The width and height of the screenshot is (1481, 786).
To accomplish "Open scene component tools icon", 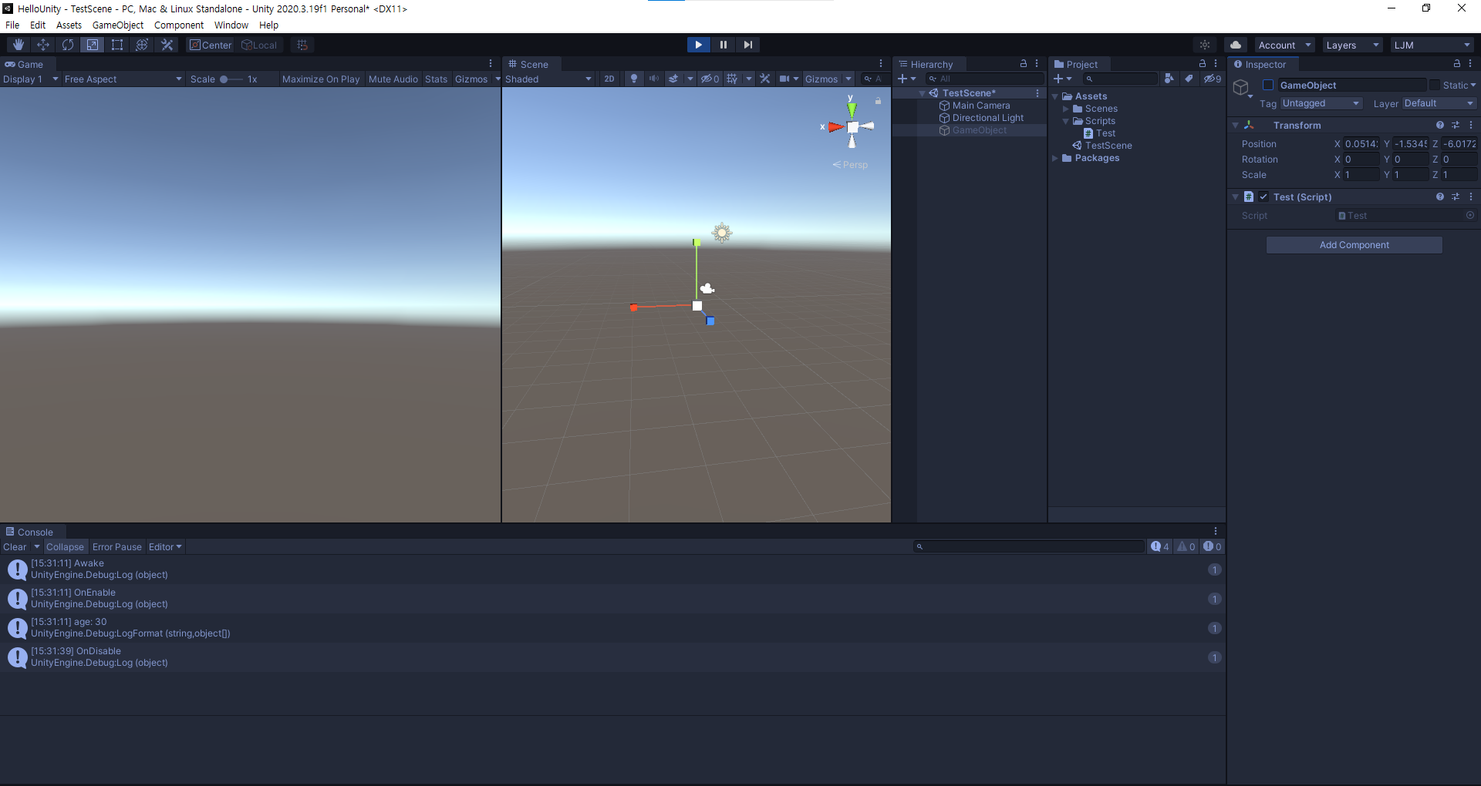I will 765,79.
